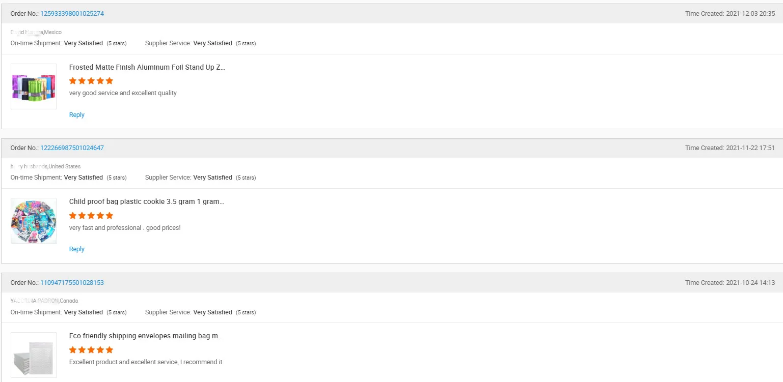Click the star rating on Child proof bag review
This screenshot has height=382, width=783.
point(91,216)
